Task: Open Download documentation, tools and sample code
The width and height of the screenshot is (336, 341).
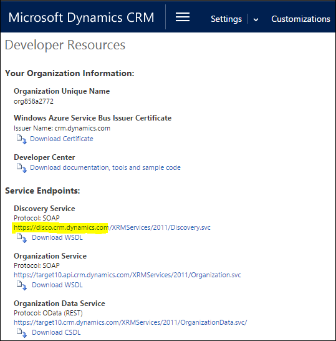Action: [x=105, y=167]
